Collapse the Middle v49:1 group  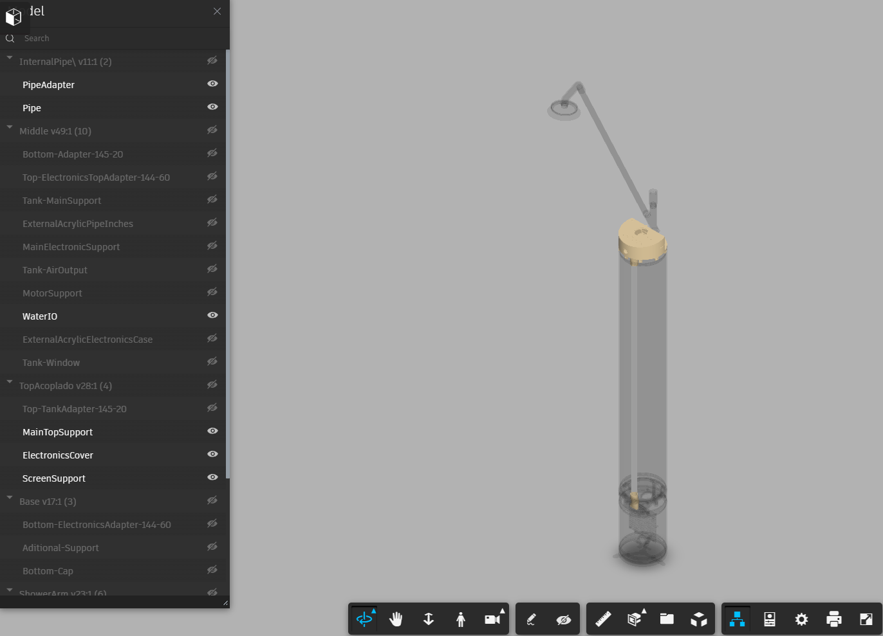[10, 127]
